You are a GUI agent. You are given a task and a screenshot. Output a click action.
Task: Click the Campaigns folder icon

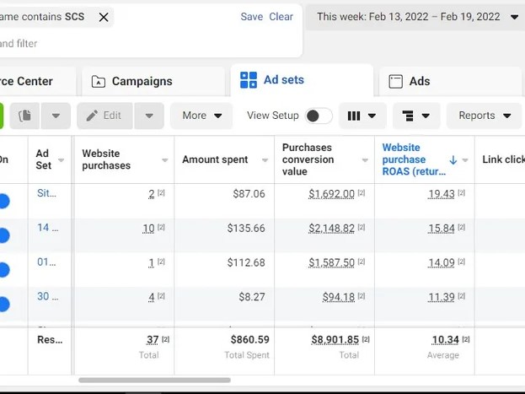click(x=99, y=82)
